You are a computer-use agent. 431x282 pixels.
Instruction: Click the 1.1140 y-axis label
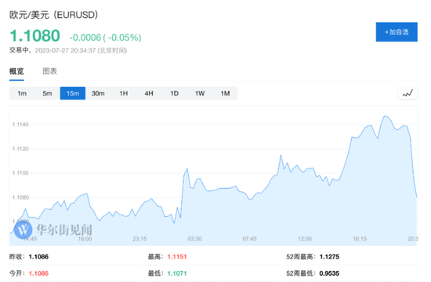(x=20, y=125)
